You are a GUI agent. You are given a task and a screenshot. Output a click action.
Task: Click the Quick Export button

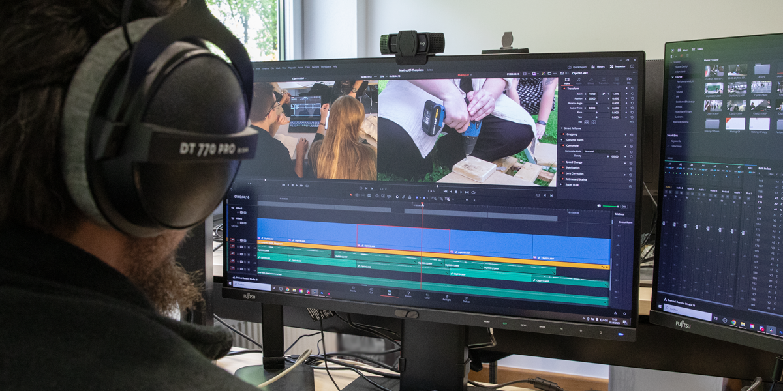[578, 66]
